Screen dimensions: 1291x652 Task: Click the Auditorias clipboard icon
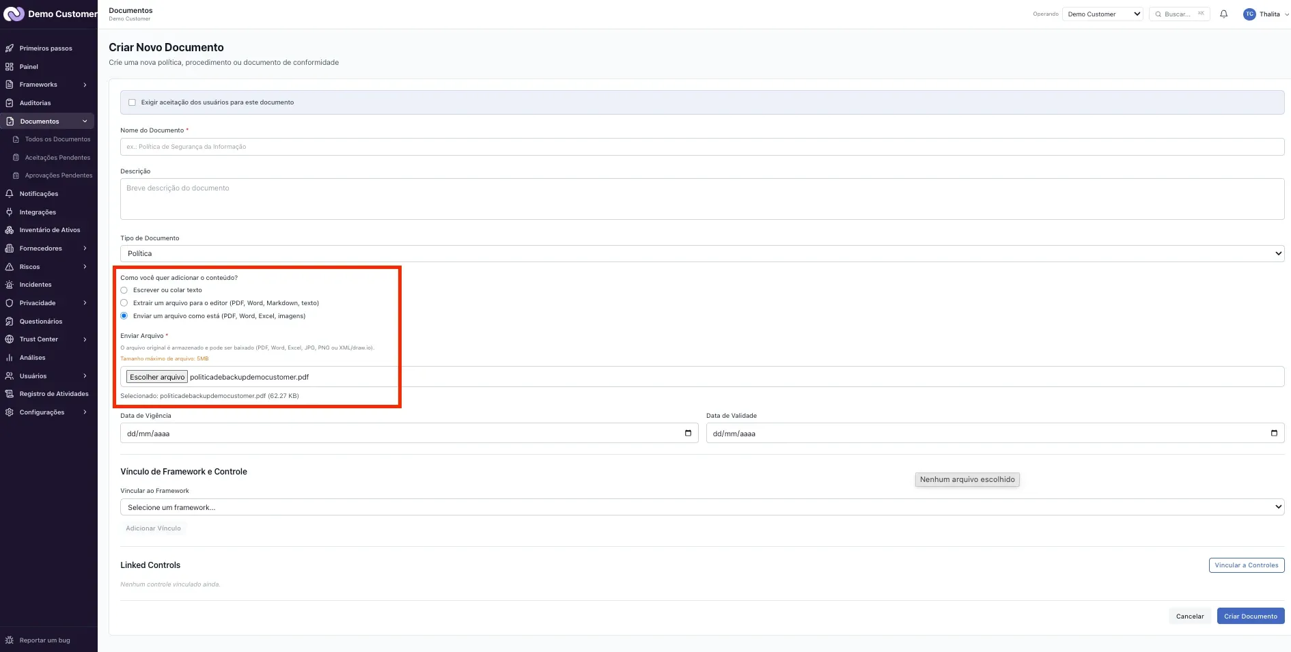pos(10,103)
